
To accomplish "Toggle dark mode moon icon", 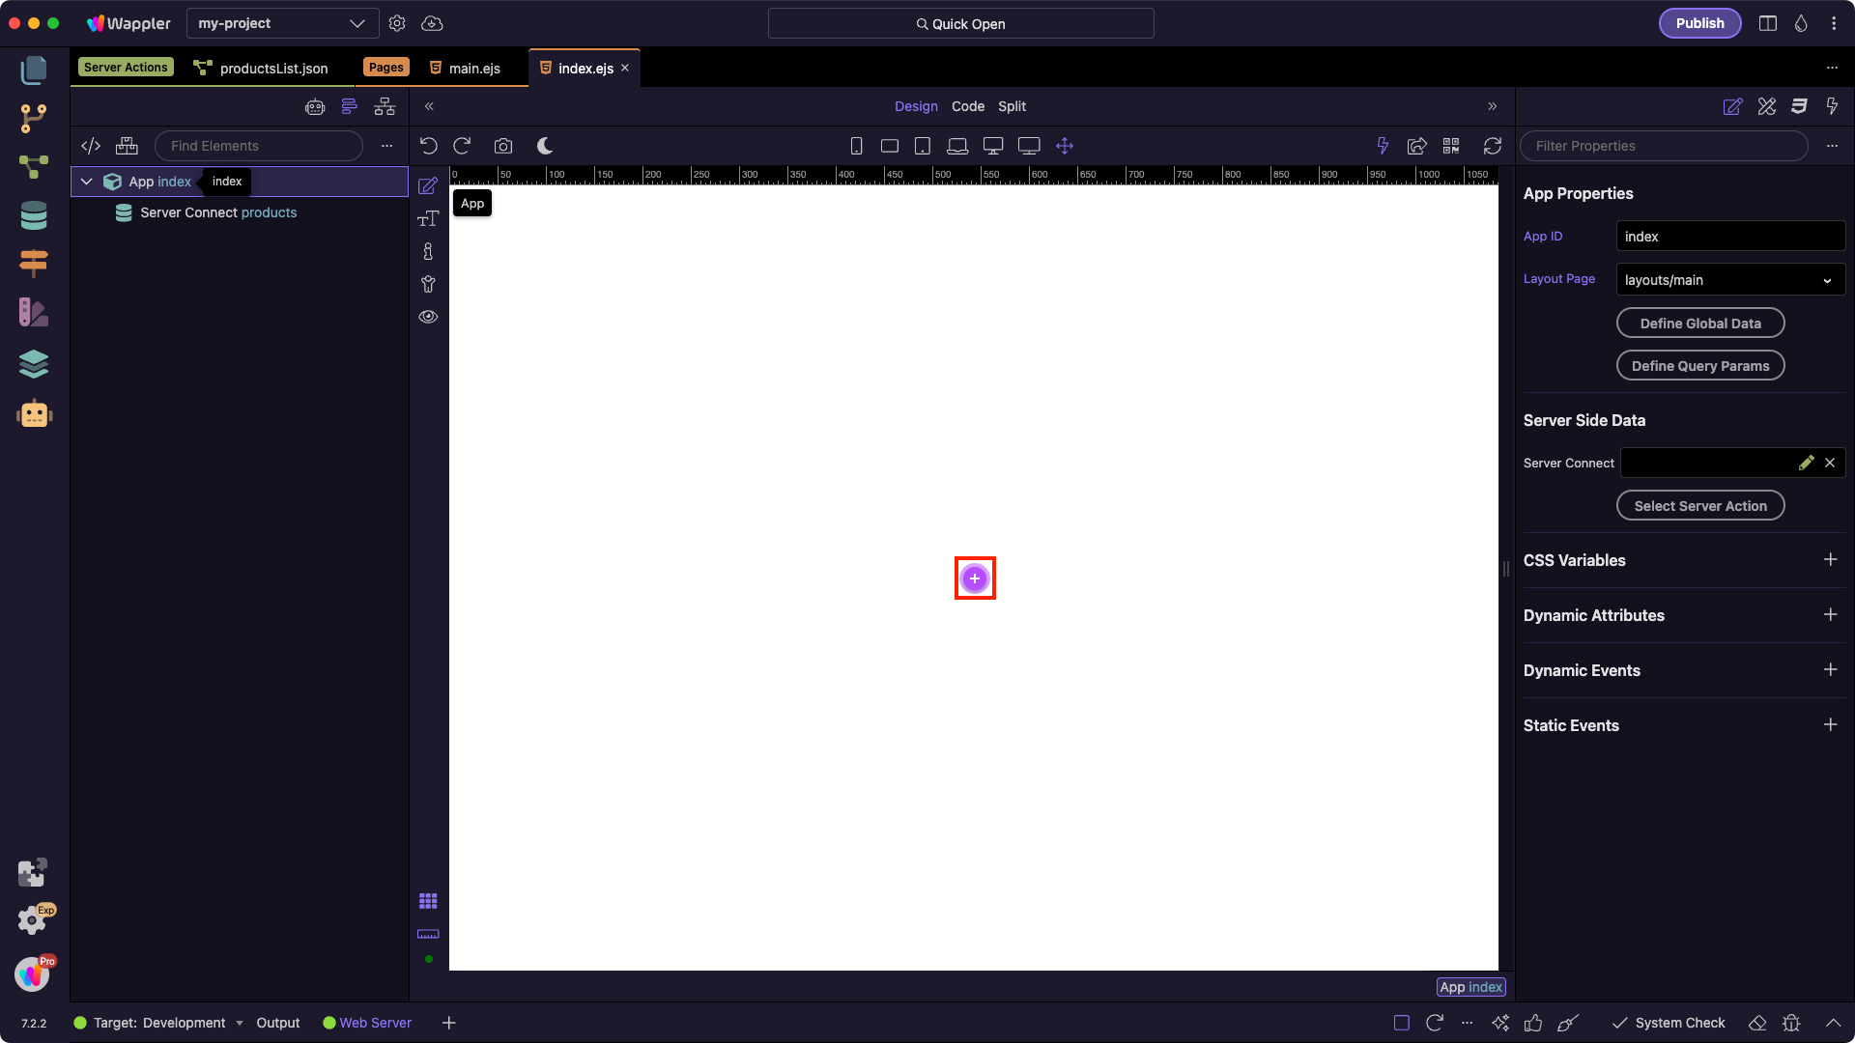I will [545, 146].
